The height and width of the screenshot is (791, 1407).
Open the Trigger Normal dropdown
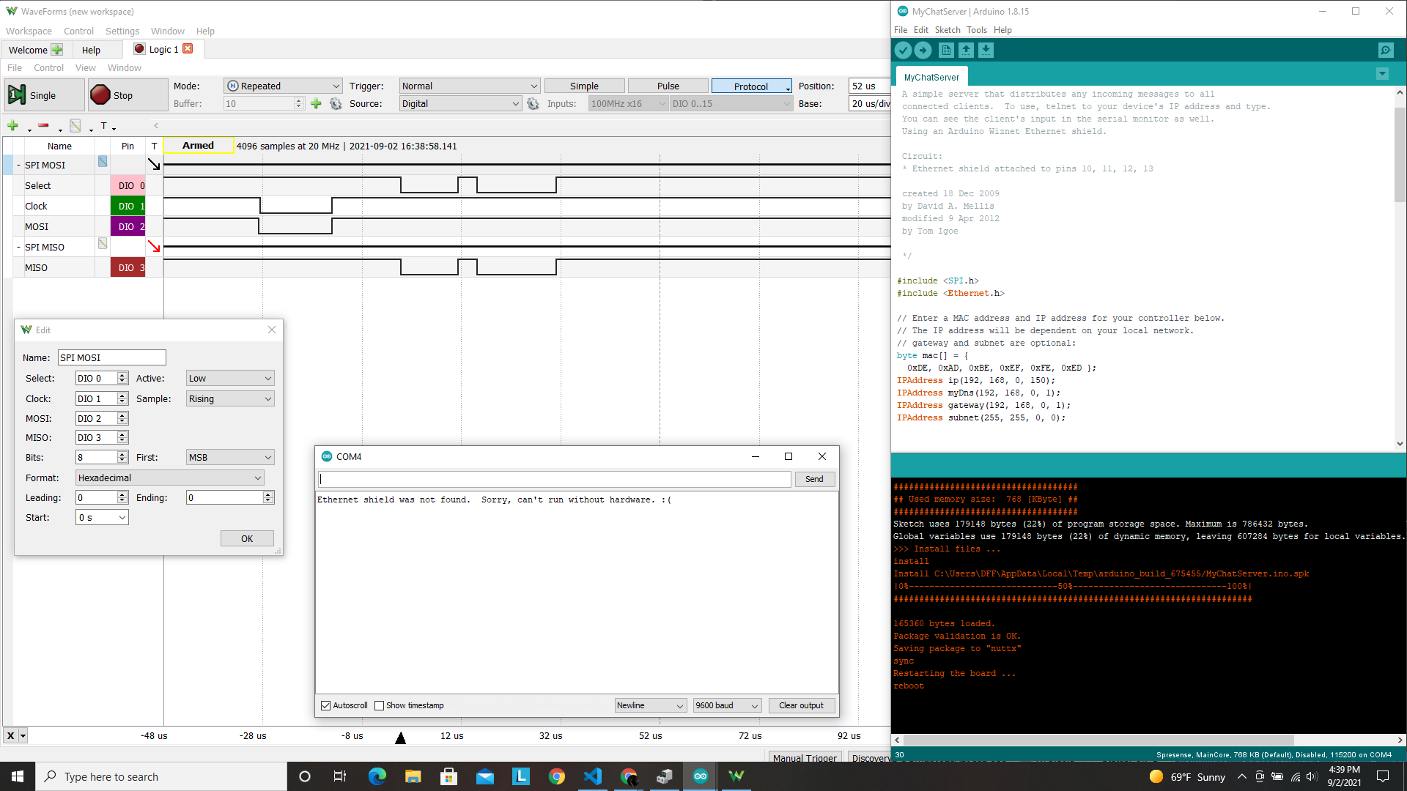(470, 86)
